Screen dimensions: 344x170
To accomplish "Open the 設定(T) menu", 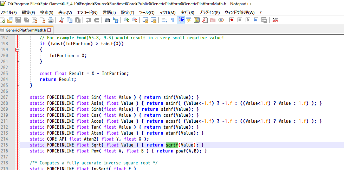I will click(x=128, y=13).
